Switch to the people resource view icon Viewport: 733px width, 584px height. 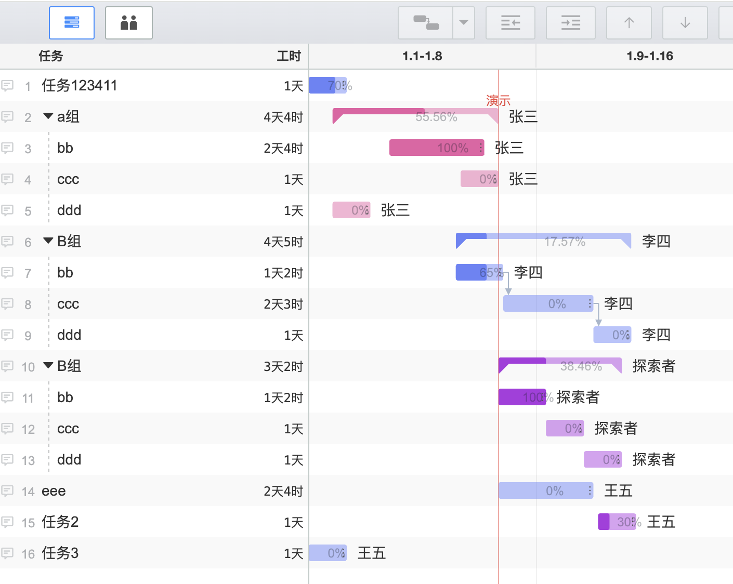coord(129,23)
